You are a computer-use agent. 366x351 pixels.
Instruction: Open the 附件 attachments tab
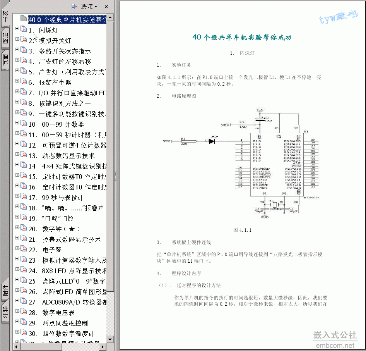[x=5, y=290]
